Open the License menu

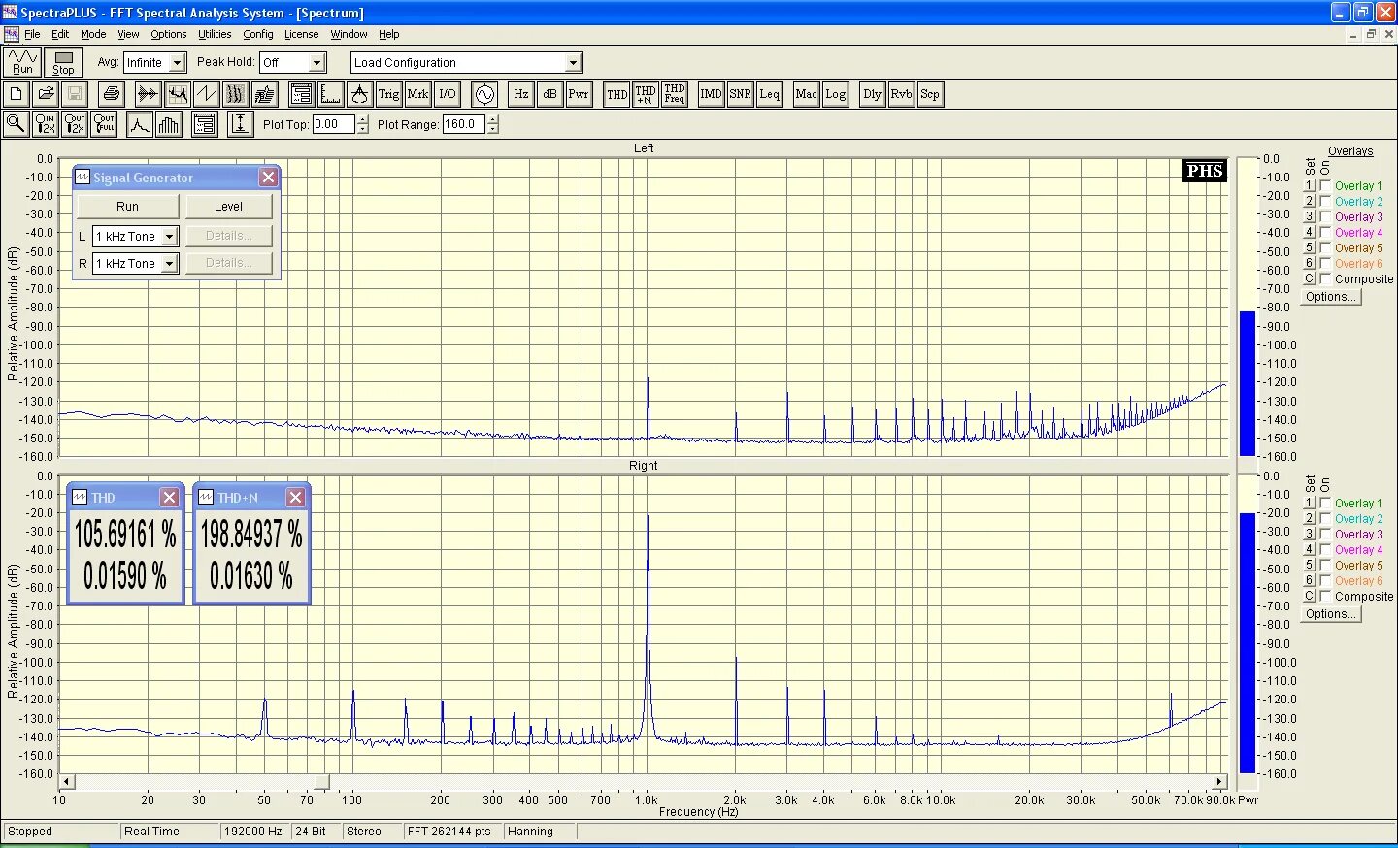301,34
